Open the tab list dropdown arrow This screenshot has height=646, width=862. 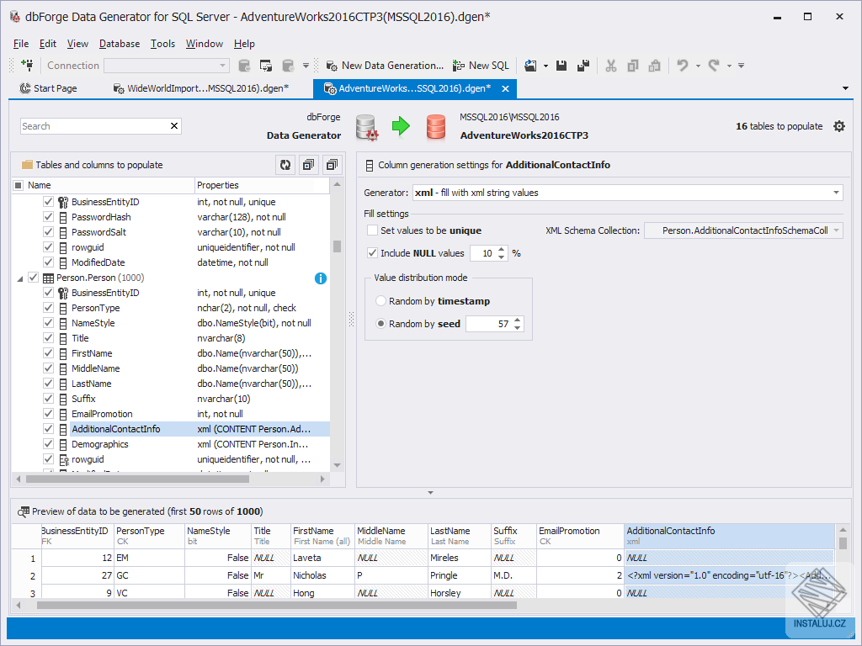[x=845, y=88]
